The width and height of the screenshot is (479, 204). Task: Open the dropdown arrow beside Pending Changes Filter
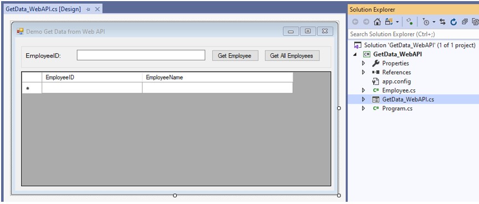pos(434,22)
